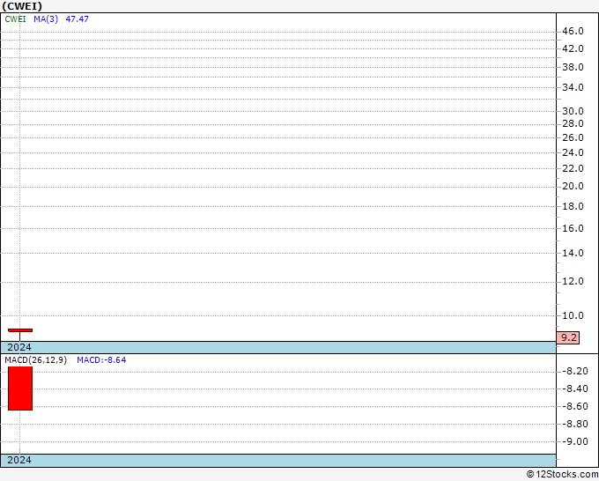Screen dimensions: 599x481
Task: Click the 18.0 price axis label
Action: click(x=573, y=207)
